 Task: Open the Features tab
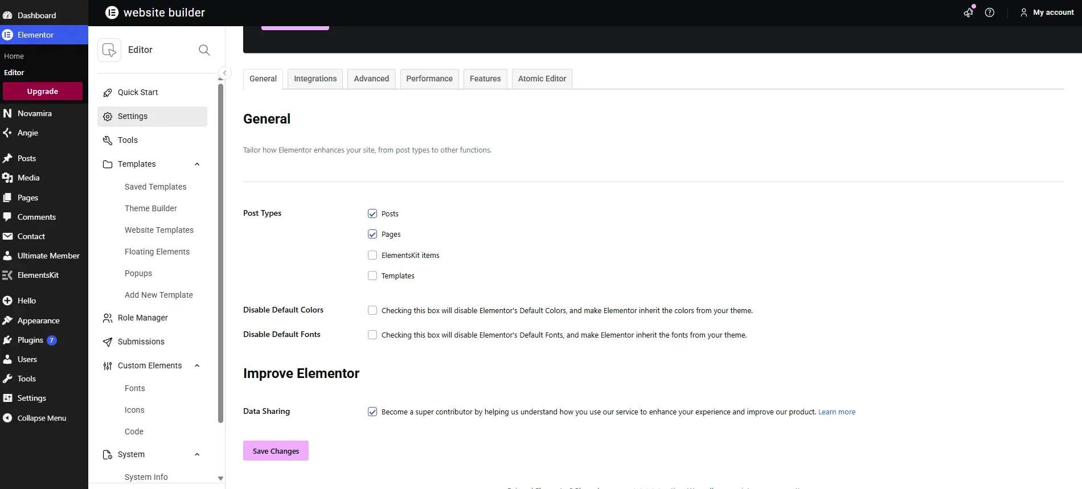(x=485, y=79)
